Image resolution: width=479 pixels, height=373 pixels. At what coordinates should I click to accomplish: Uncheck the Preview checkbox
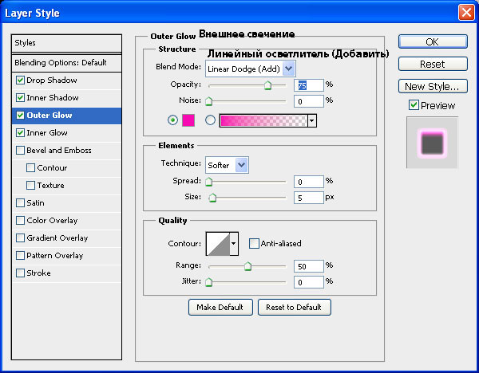(x=414, y=105)
